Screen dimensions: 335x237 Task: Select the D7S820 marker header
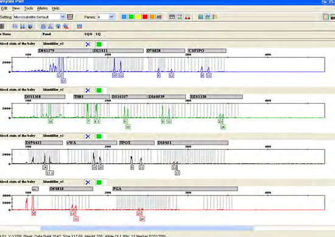(x=166, y=51)
